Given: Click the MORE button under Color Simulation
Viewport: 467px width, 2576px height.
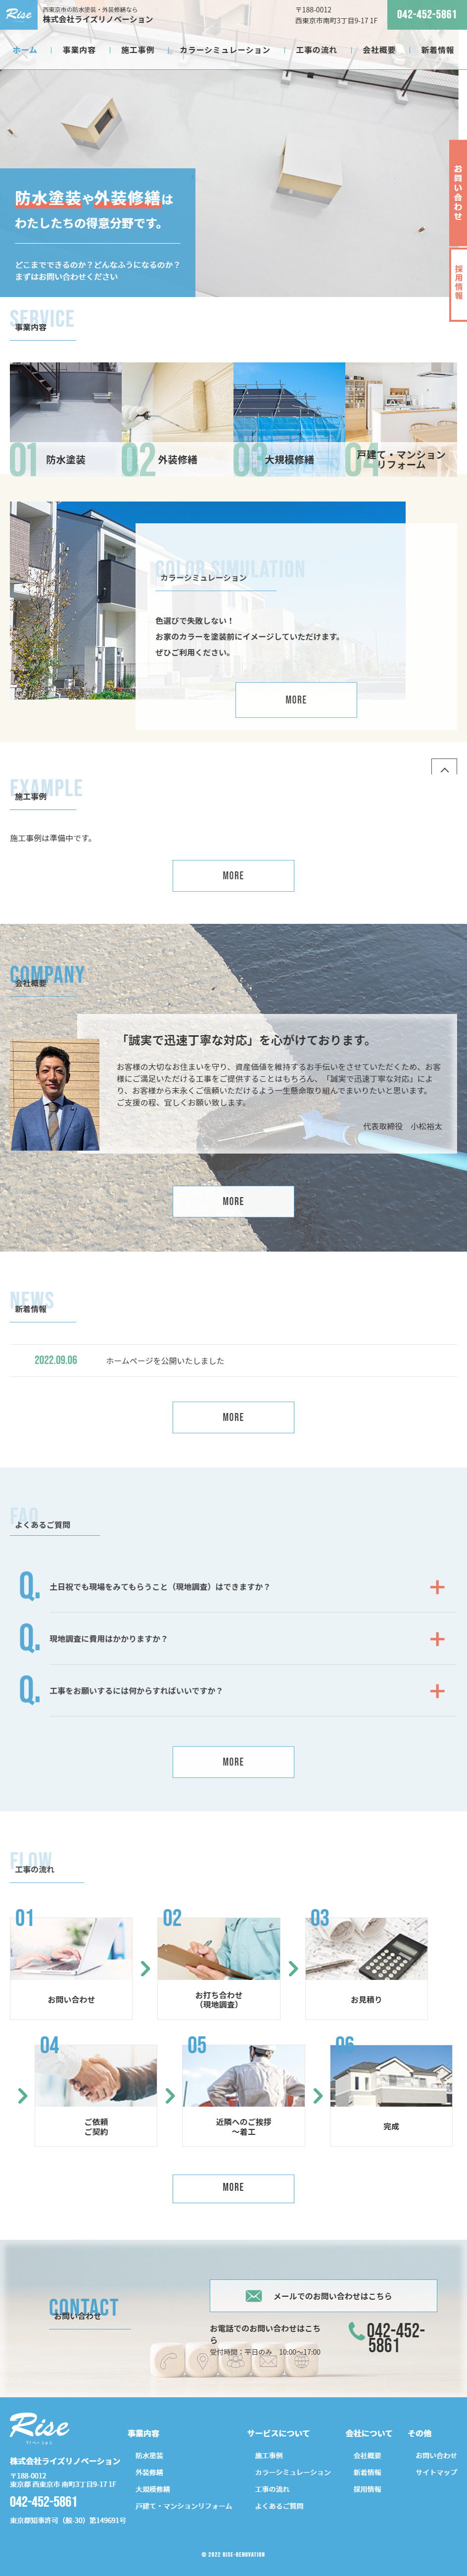Looking at the screenshot, I should click(296, 700).
